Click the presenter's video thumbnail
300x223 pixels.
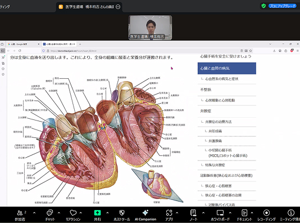coord(150,28)
